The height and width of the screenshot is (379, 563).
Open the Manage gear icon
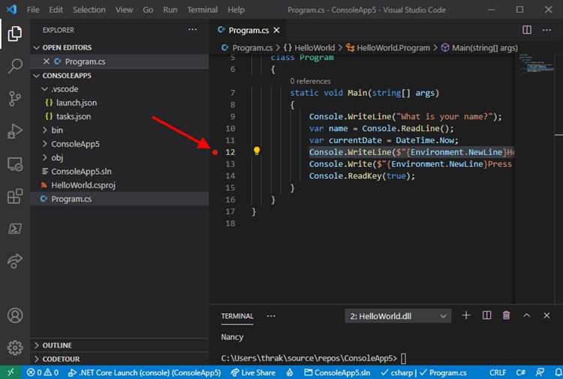pos(15,348)
